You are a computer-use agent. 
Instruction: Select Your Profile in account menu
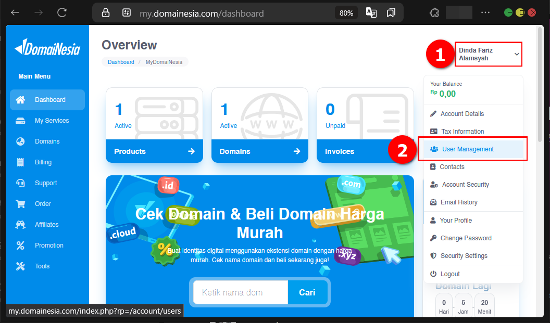pyautogui.click(x=473, y=221)
